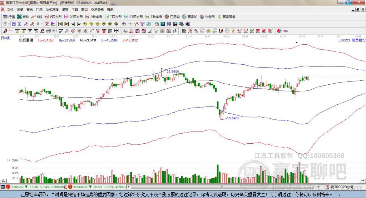
Task: Click the 板块 sector toolbar button
Action: click(23, 17)
